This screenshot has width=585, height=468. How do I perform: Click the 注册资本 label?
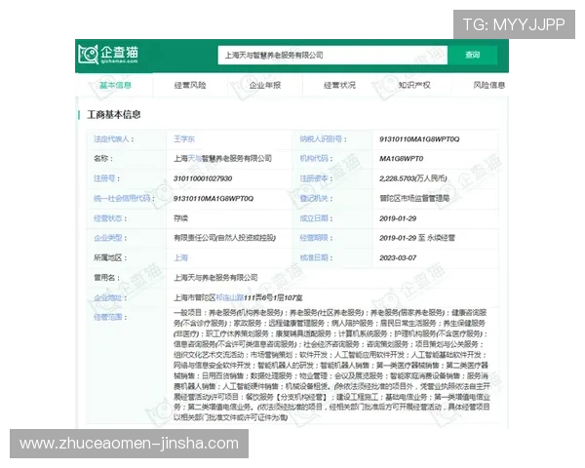pos(316,178)
